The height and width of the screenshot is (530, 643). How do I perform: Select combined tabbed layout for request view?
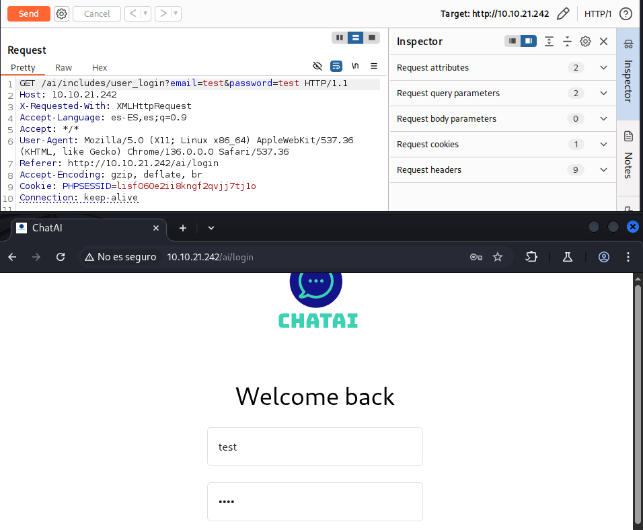[372, 38]
